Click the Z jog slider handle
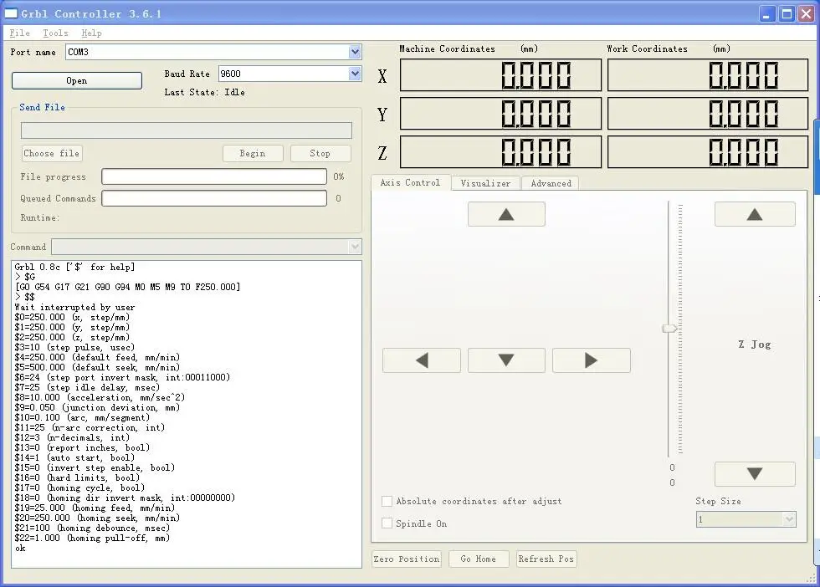The height and width of the screenshot is (587, 820). (x=669, y=329)
